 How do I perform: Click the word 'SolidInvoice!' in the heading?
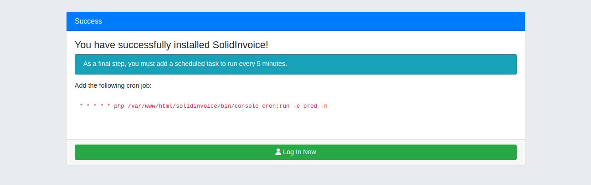coord(241,45)
